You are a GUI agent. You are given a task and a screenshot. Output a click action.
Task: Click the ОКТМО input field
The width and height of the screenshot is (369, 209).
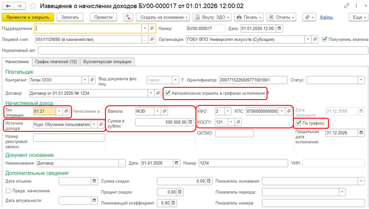234,133
